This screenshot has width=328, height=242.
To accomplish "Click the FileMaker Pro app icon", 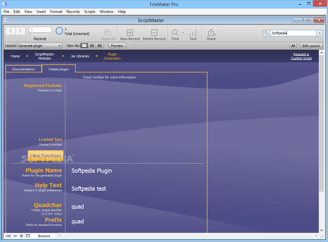I will tap(4, 4).
